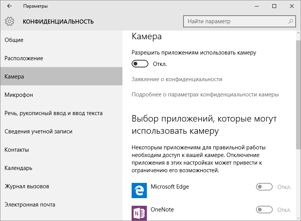
Task: Toggle allow apps to use camera switch
Action: [140, 64]
